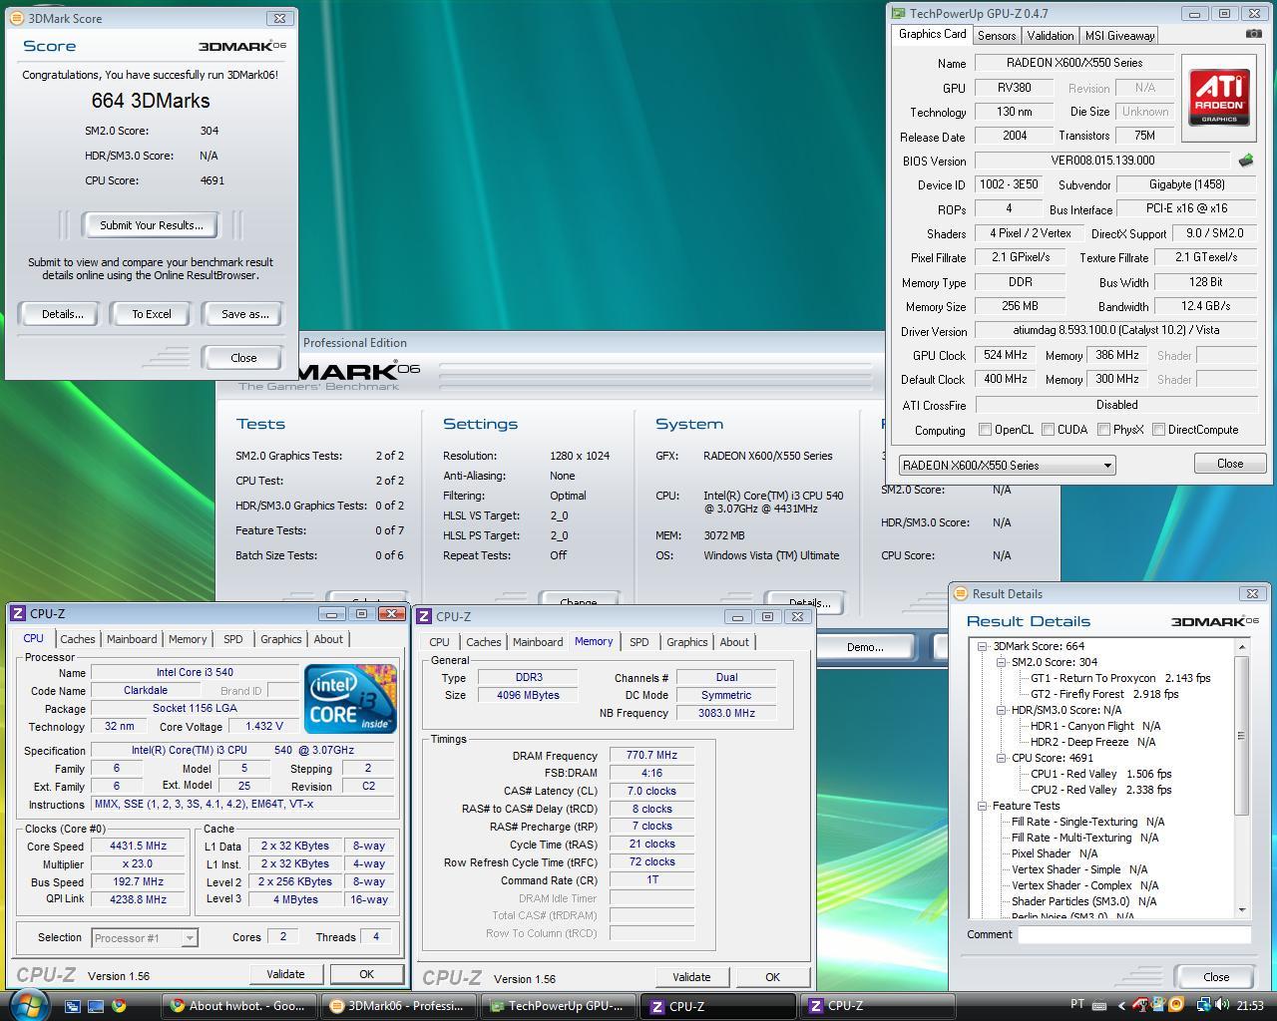1277x1021 pixels.
Task: Click Submit Your Results button
Action: point(152,225)
